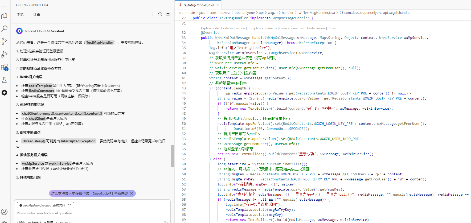Open the main breadcrumb
Screen dimensions: 471x223
point(191,13)
